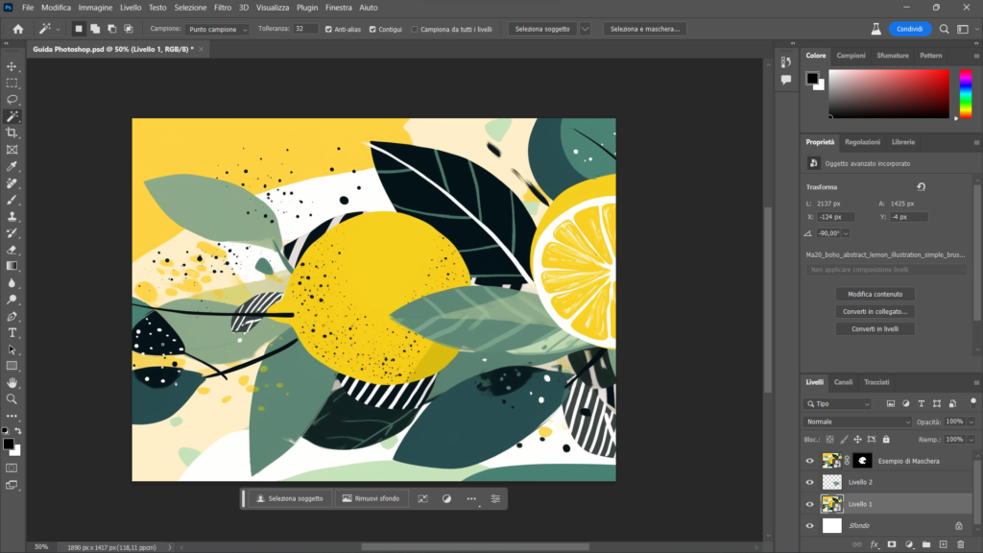Click the foreground color swatch in toolbar
Viewport: 983px width, 553px height.
(x=9, y=444)
